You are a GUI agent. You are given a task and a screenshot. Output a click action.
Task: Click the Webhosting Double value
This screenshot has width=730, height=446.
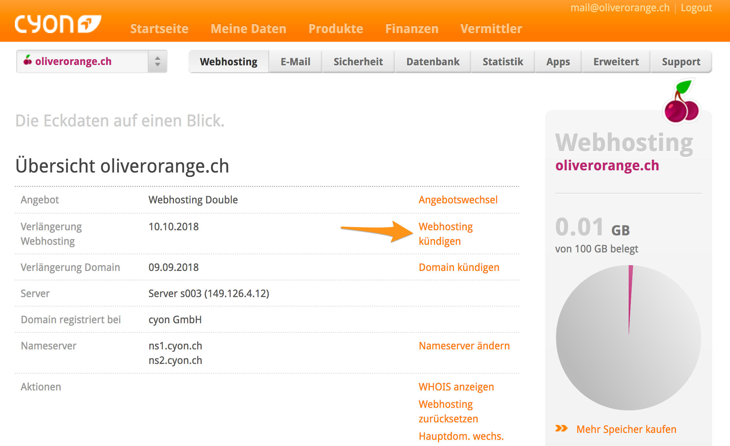point(193,200)
